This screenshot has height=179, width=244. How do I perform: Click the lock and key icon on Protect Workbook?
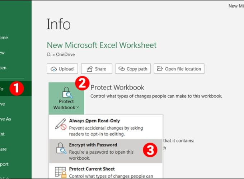pos(67,92)
